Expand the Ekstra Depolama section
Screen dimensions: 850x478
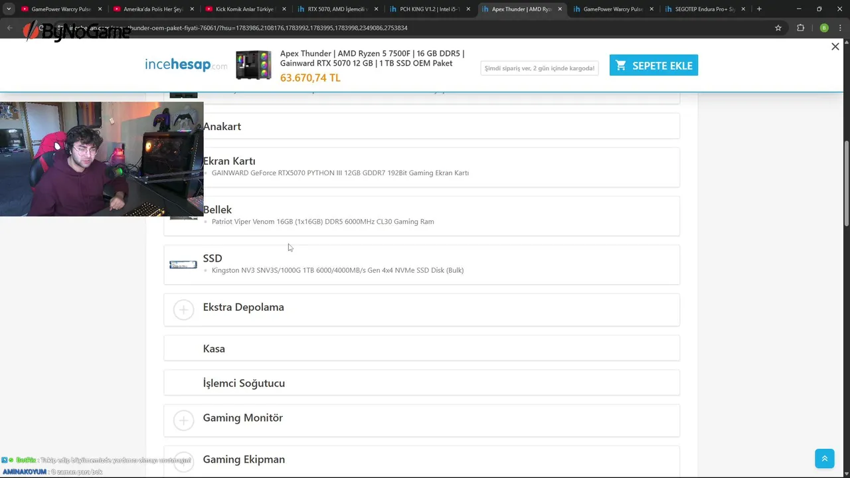422,309
